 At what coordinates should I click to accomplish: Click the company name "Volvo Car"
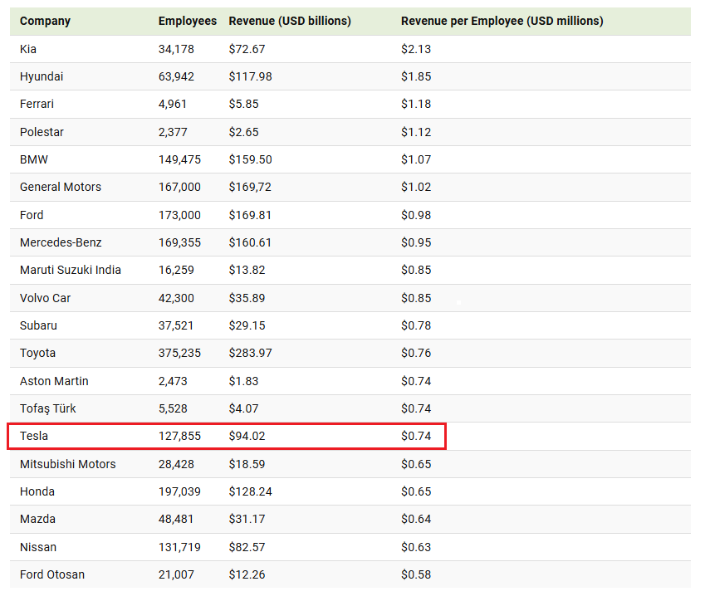click(45, 299)
